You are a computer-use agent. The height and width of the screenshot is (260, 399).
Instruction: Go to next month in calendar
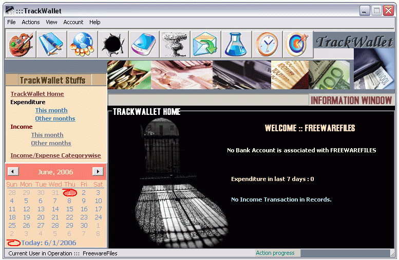tap(98, 171)
